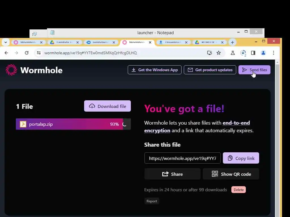Click the Notepad icon in launcher window
290x217 pixels.
[x=52, y=33]
